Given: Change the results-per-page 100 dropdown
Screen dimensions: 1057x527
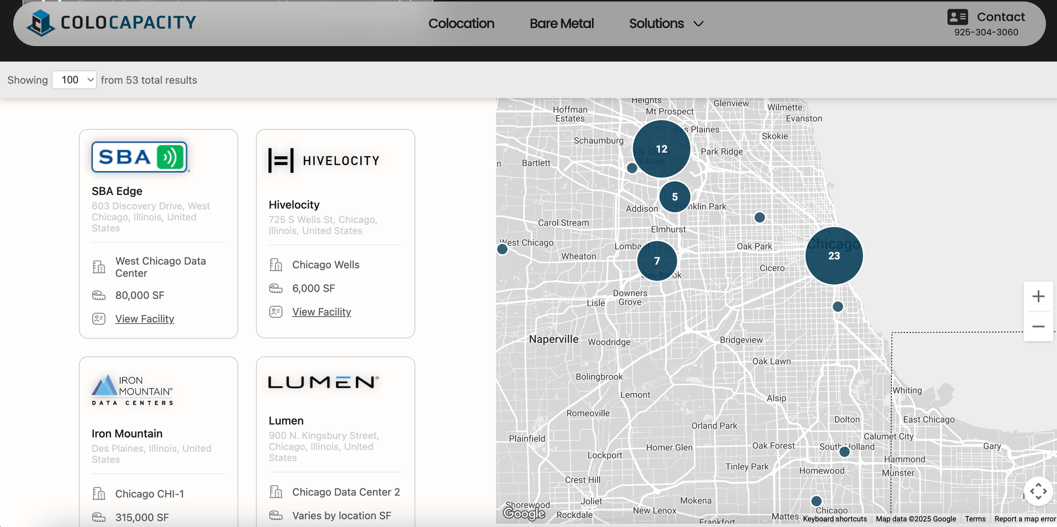Looking at the screenshot, I should point(74,79).
